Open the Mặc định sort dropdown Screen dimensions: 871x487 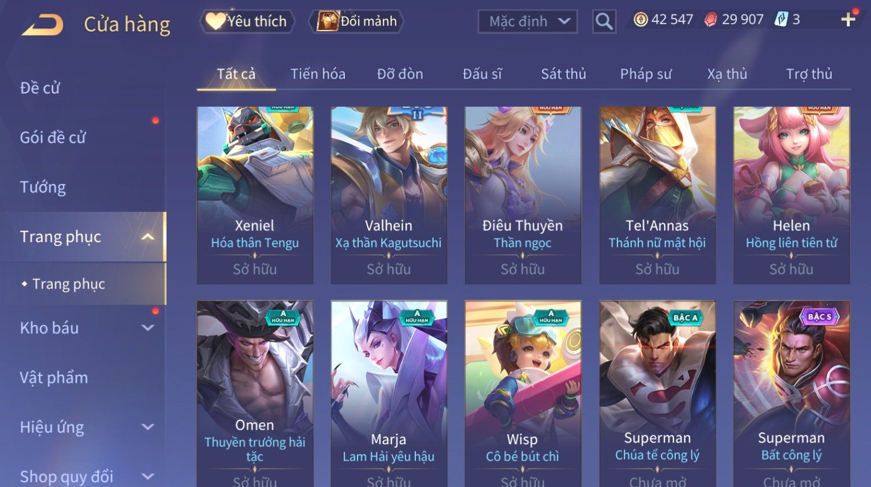click(528, 21)
